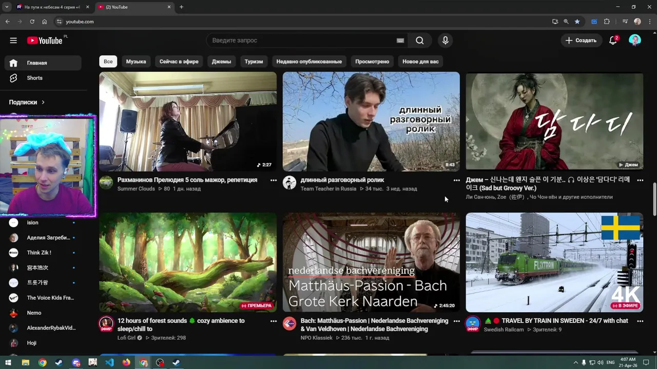Open more options for the Джем 신나는데 mix
Screen dimensions: 657x369
pos(640,180)
